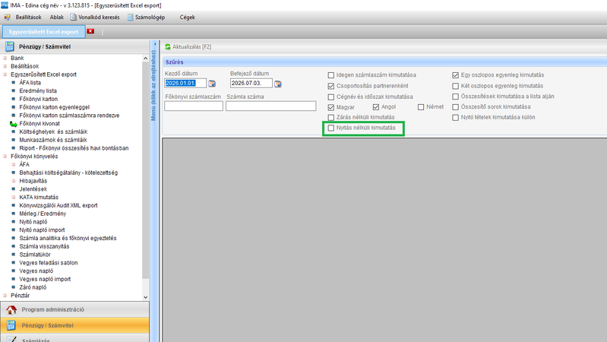Click the Számológép calculator icon
The image size is (607, 342).
(131, 17)
